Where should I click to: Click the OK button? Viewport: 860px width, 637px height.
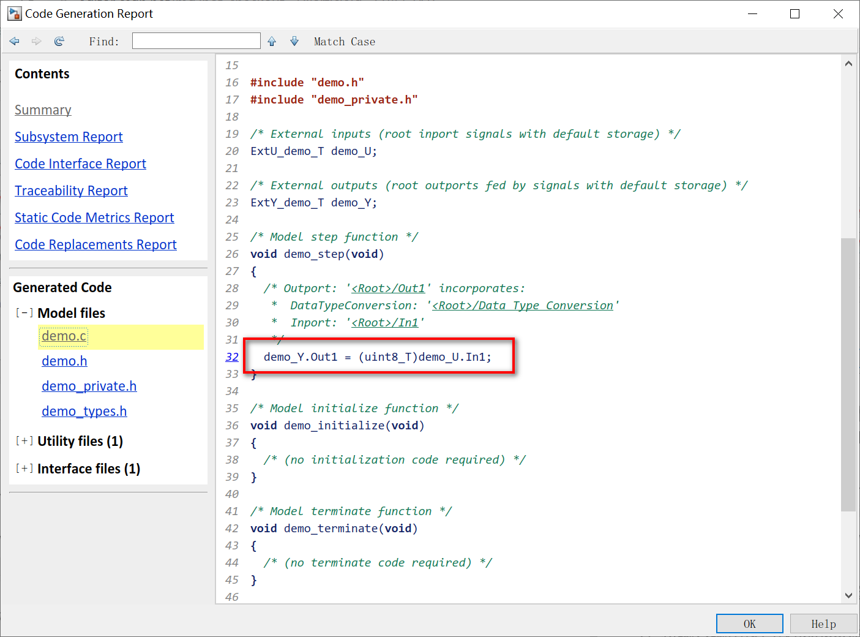tap(749, 624)
